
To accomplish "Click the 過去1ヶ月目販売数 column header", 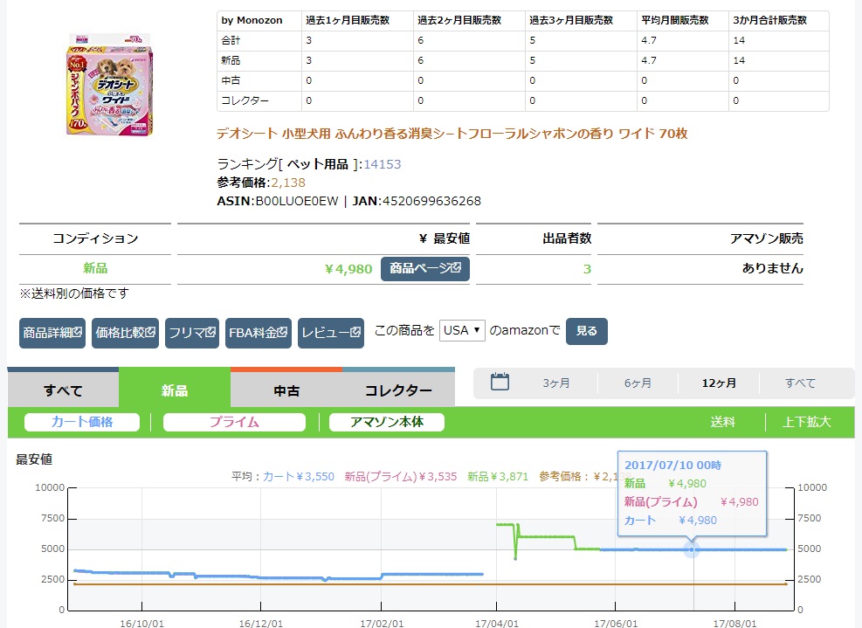I will tap(348, 20).
